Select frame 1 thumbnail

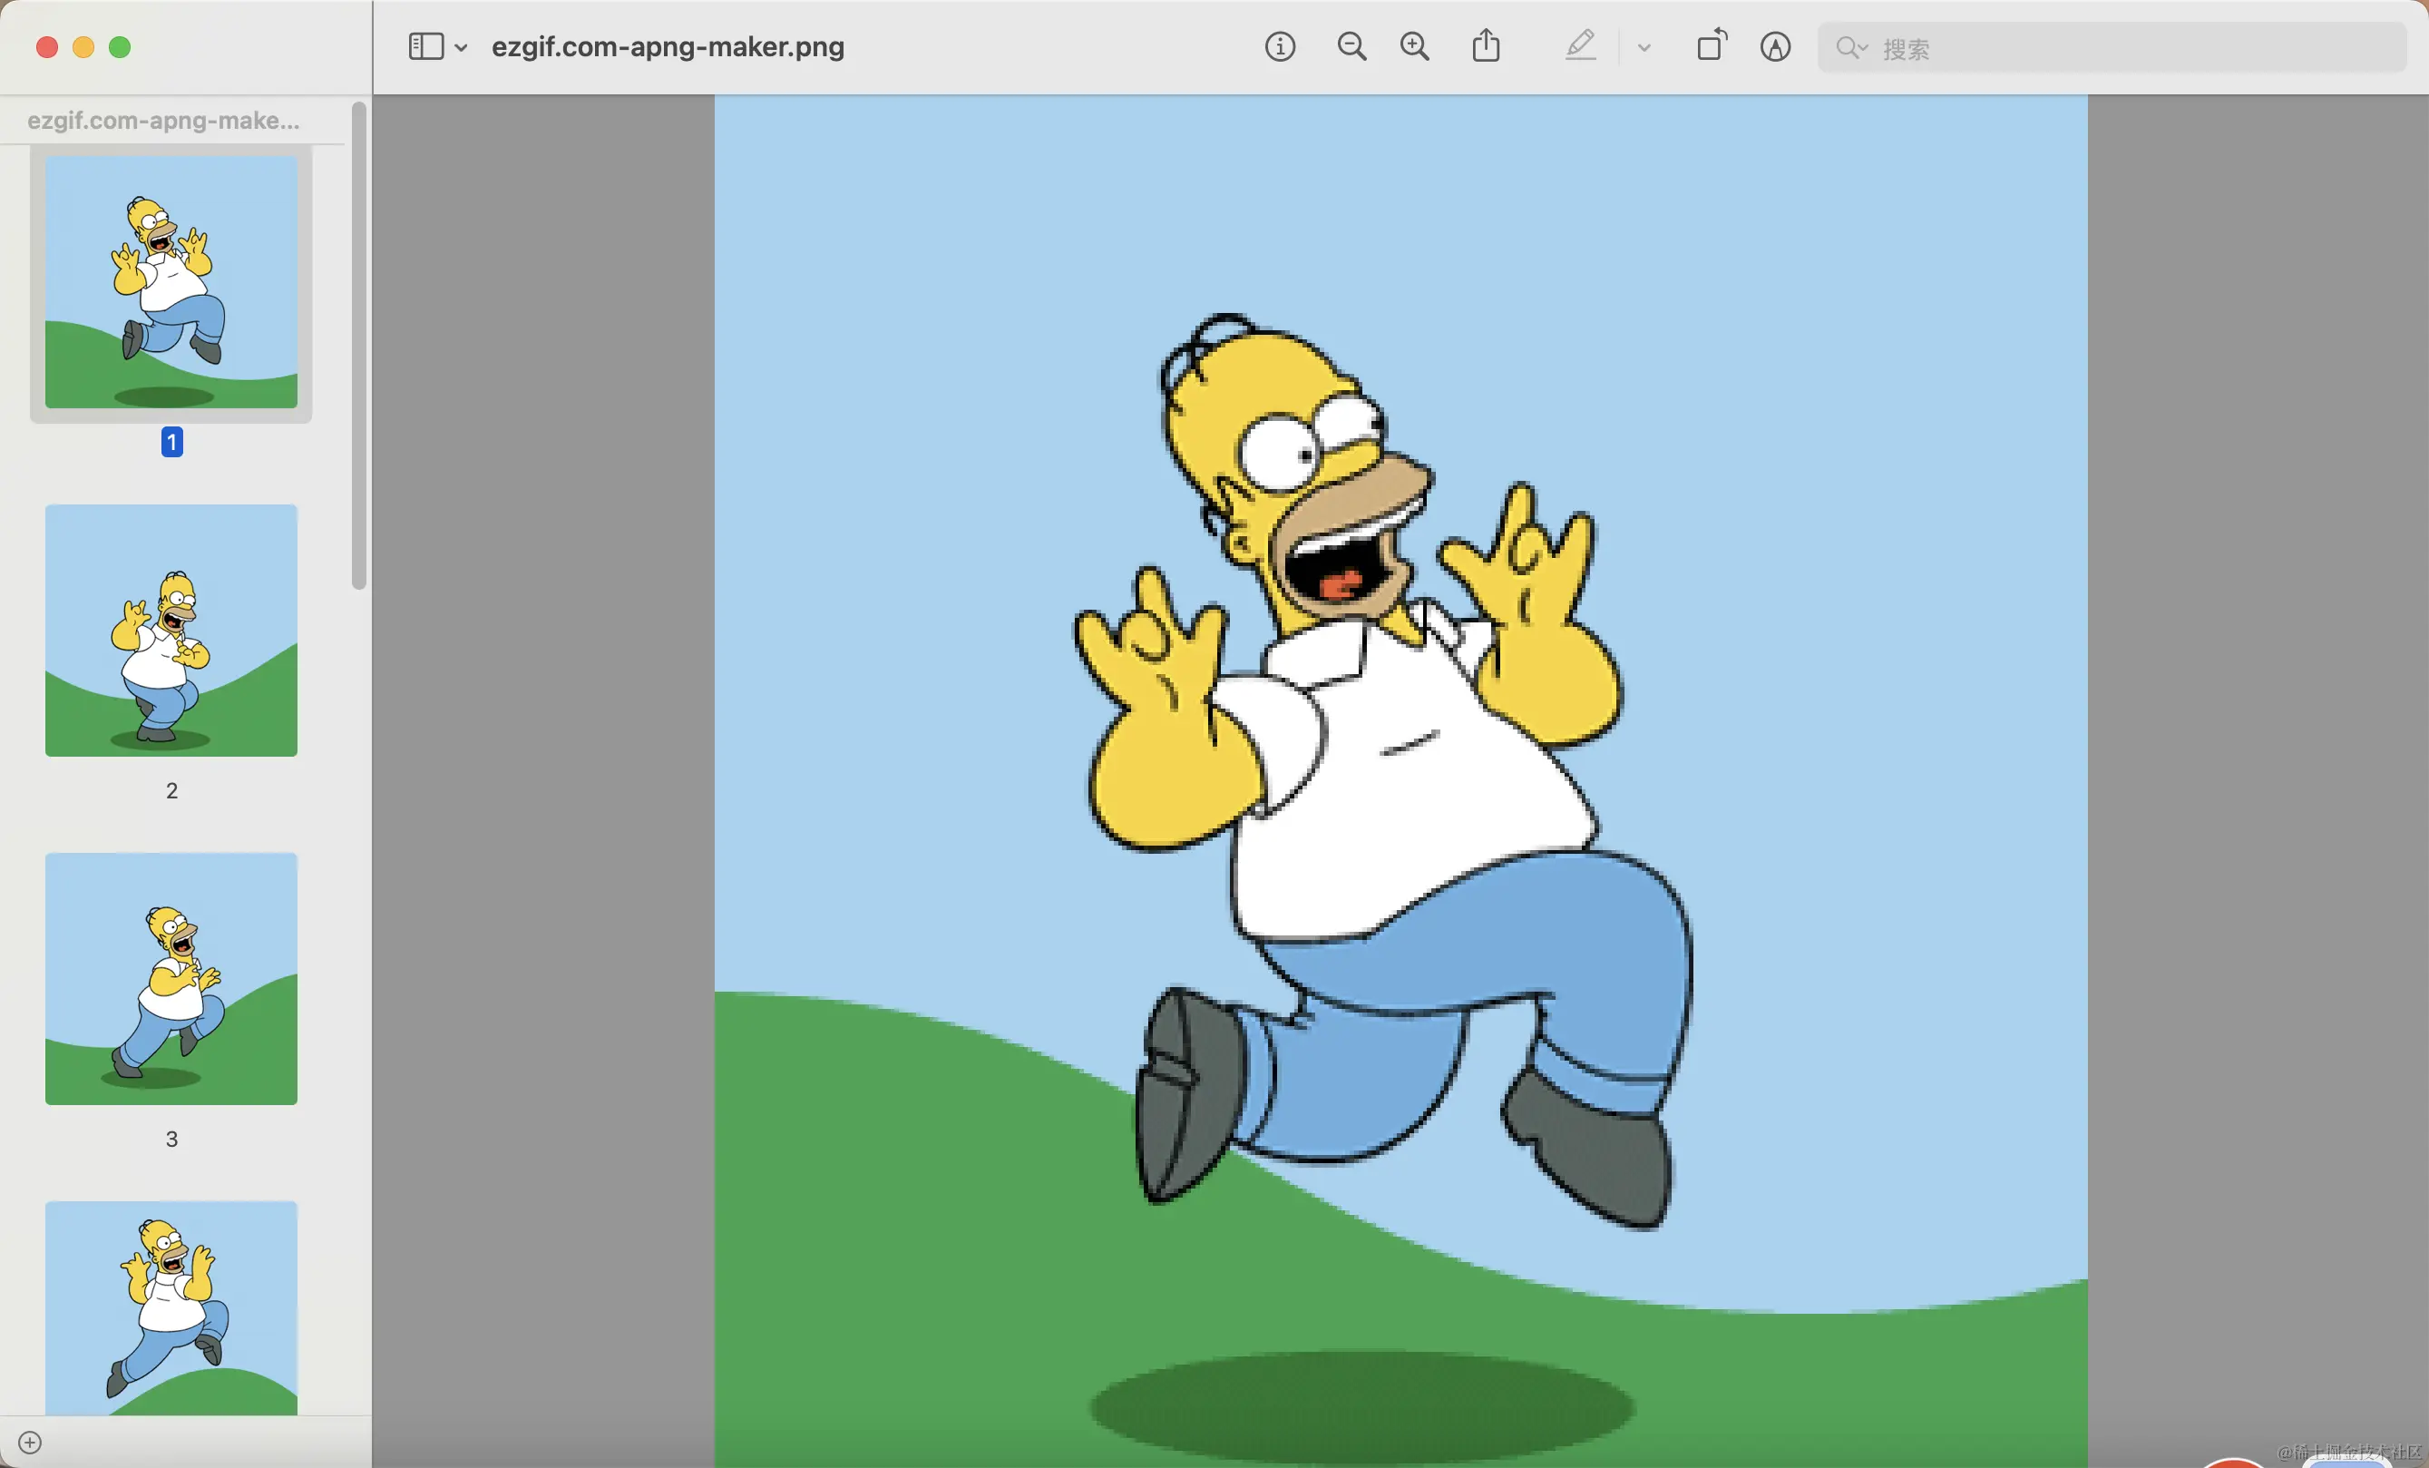point(171,282)
